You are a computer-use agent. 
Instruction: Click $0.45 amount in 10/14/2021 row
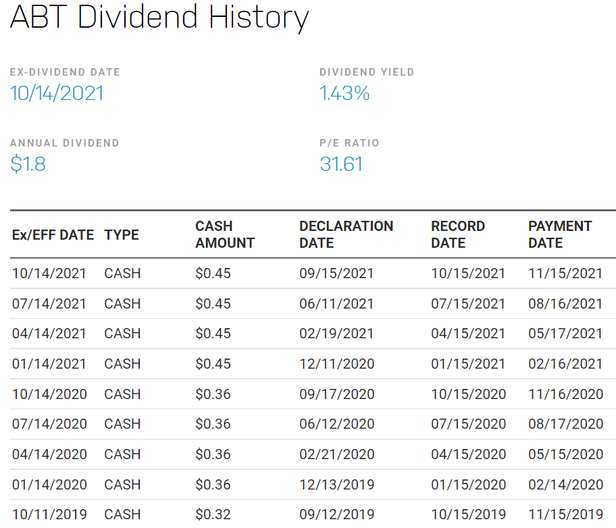(213, 273)
